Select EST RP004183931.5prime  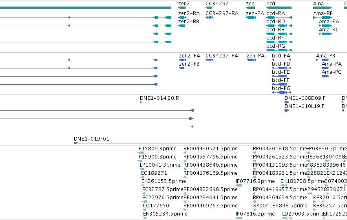(x=254, y=177)
